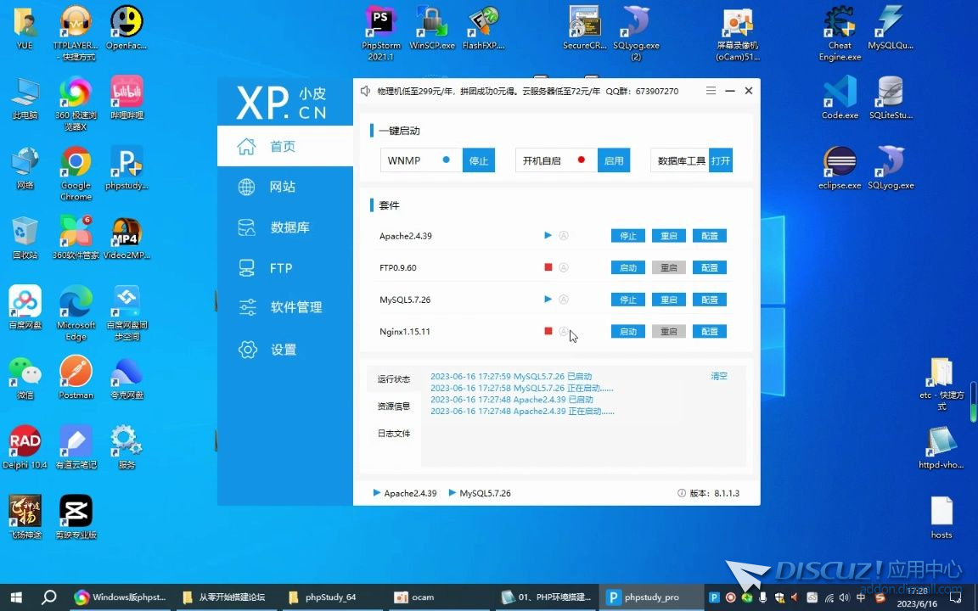The image size is (978, 611).
Task: Open the Delphi 10.4 desktop icon
Action: tap(25, 447)
